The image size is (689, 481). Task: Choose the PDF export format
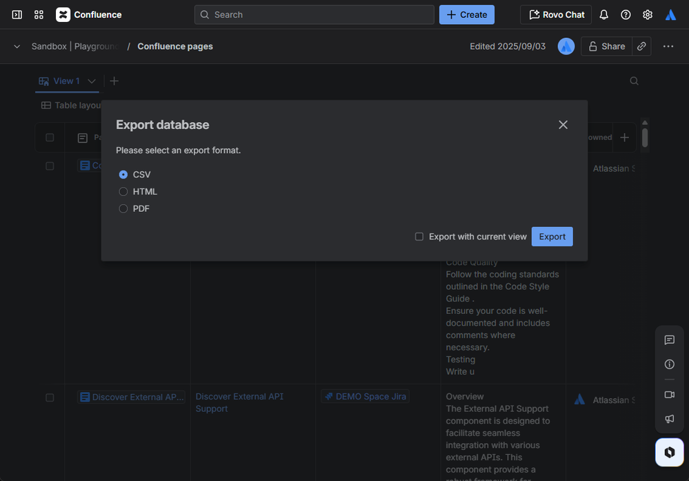123,208
